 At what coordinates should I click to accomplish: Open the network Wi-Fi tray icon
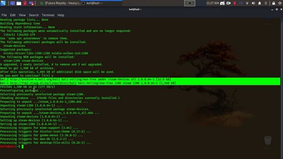(247, 3)
